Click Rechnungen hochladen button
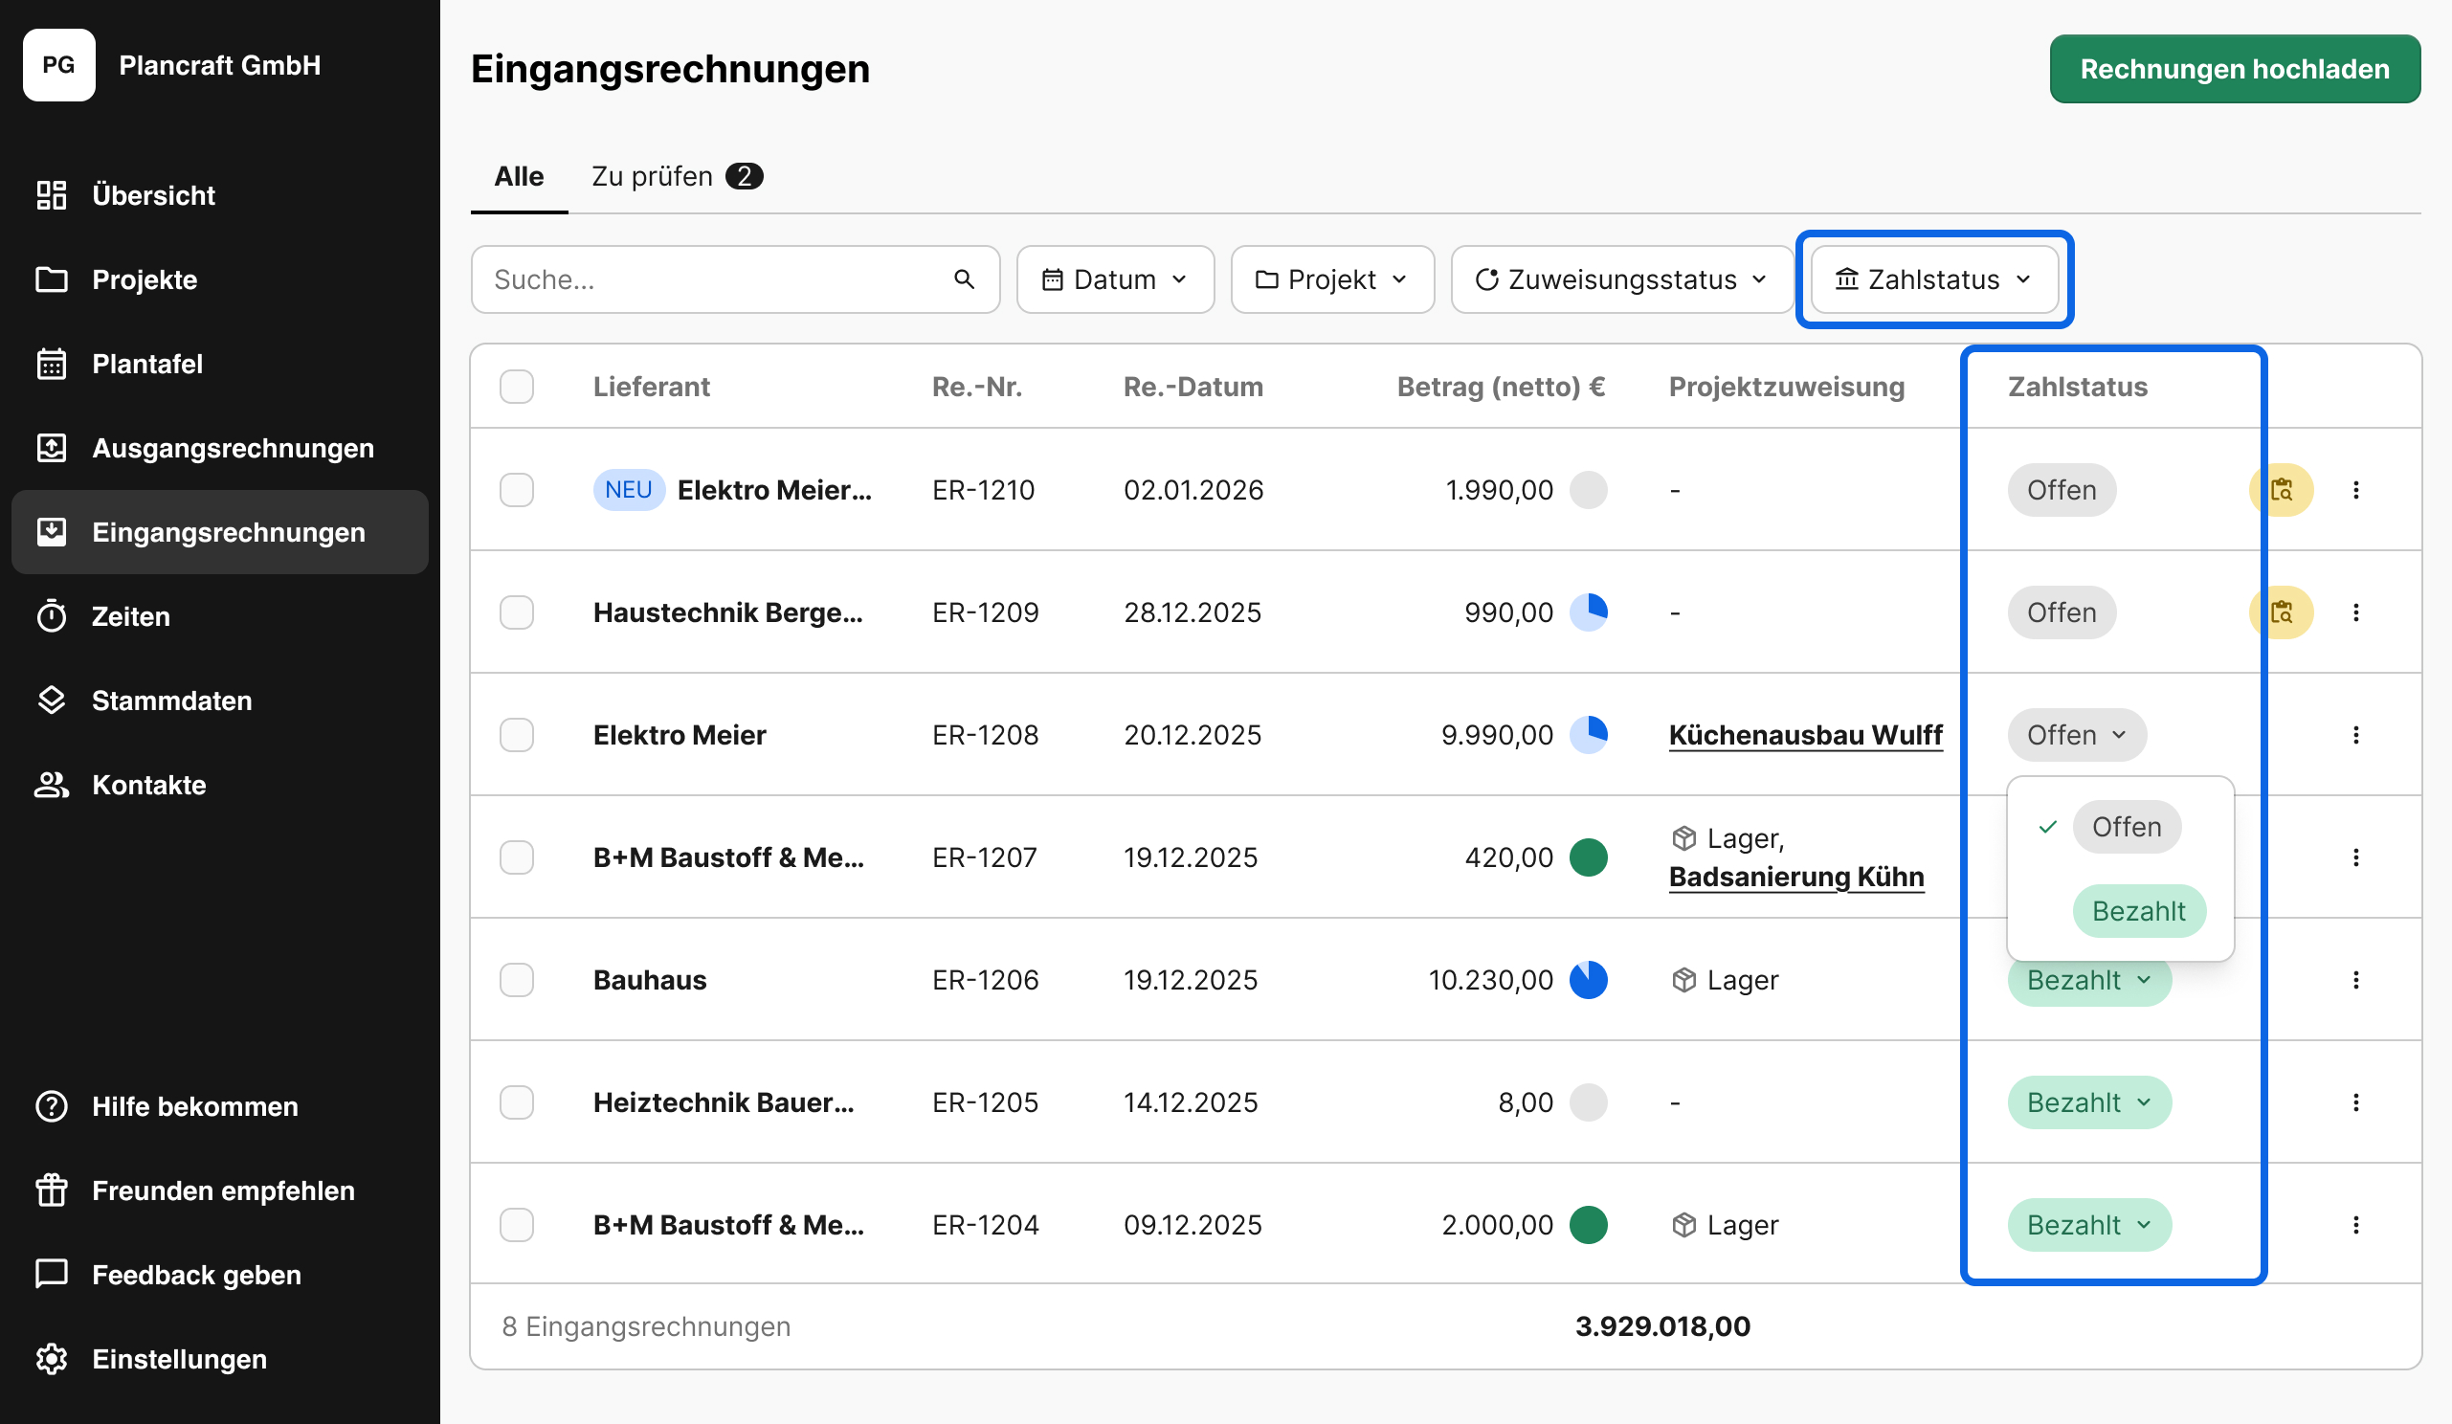The height and width of the screenshot is (1424, 2452). point(2234,69)
